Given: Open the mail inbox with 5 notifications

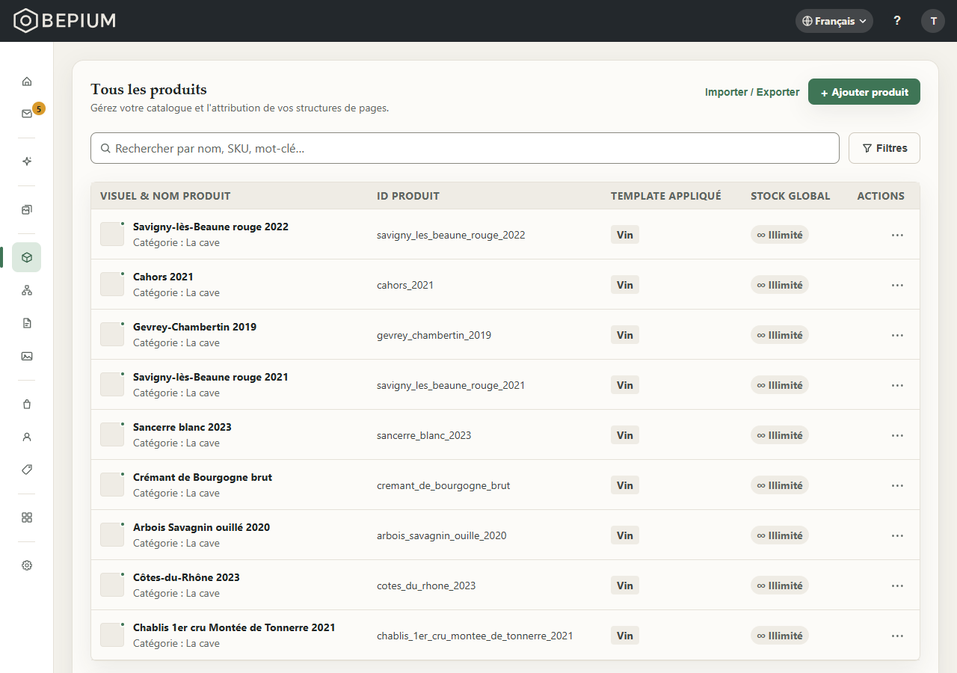Looking at the screenshot, I should 27,114.
